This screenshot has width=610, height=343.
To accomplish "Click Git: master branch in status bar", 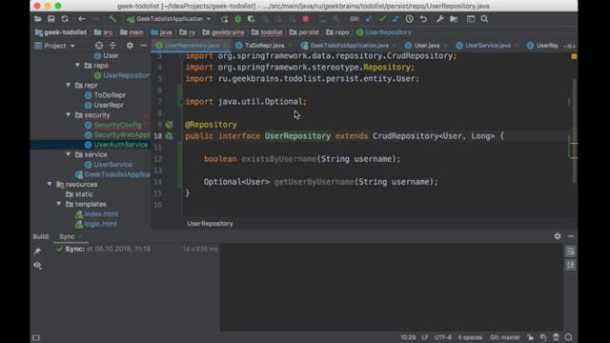I will click(x=504, y=337).
